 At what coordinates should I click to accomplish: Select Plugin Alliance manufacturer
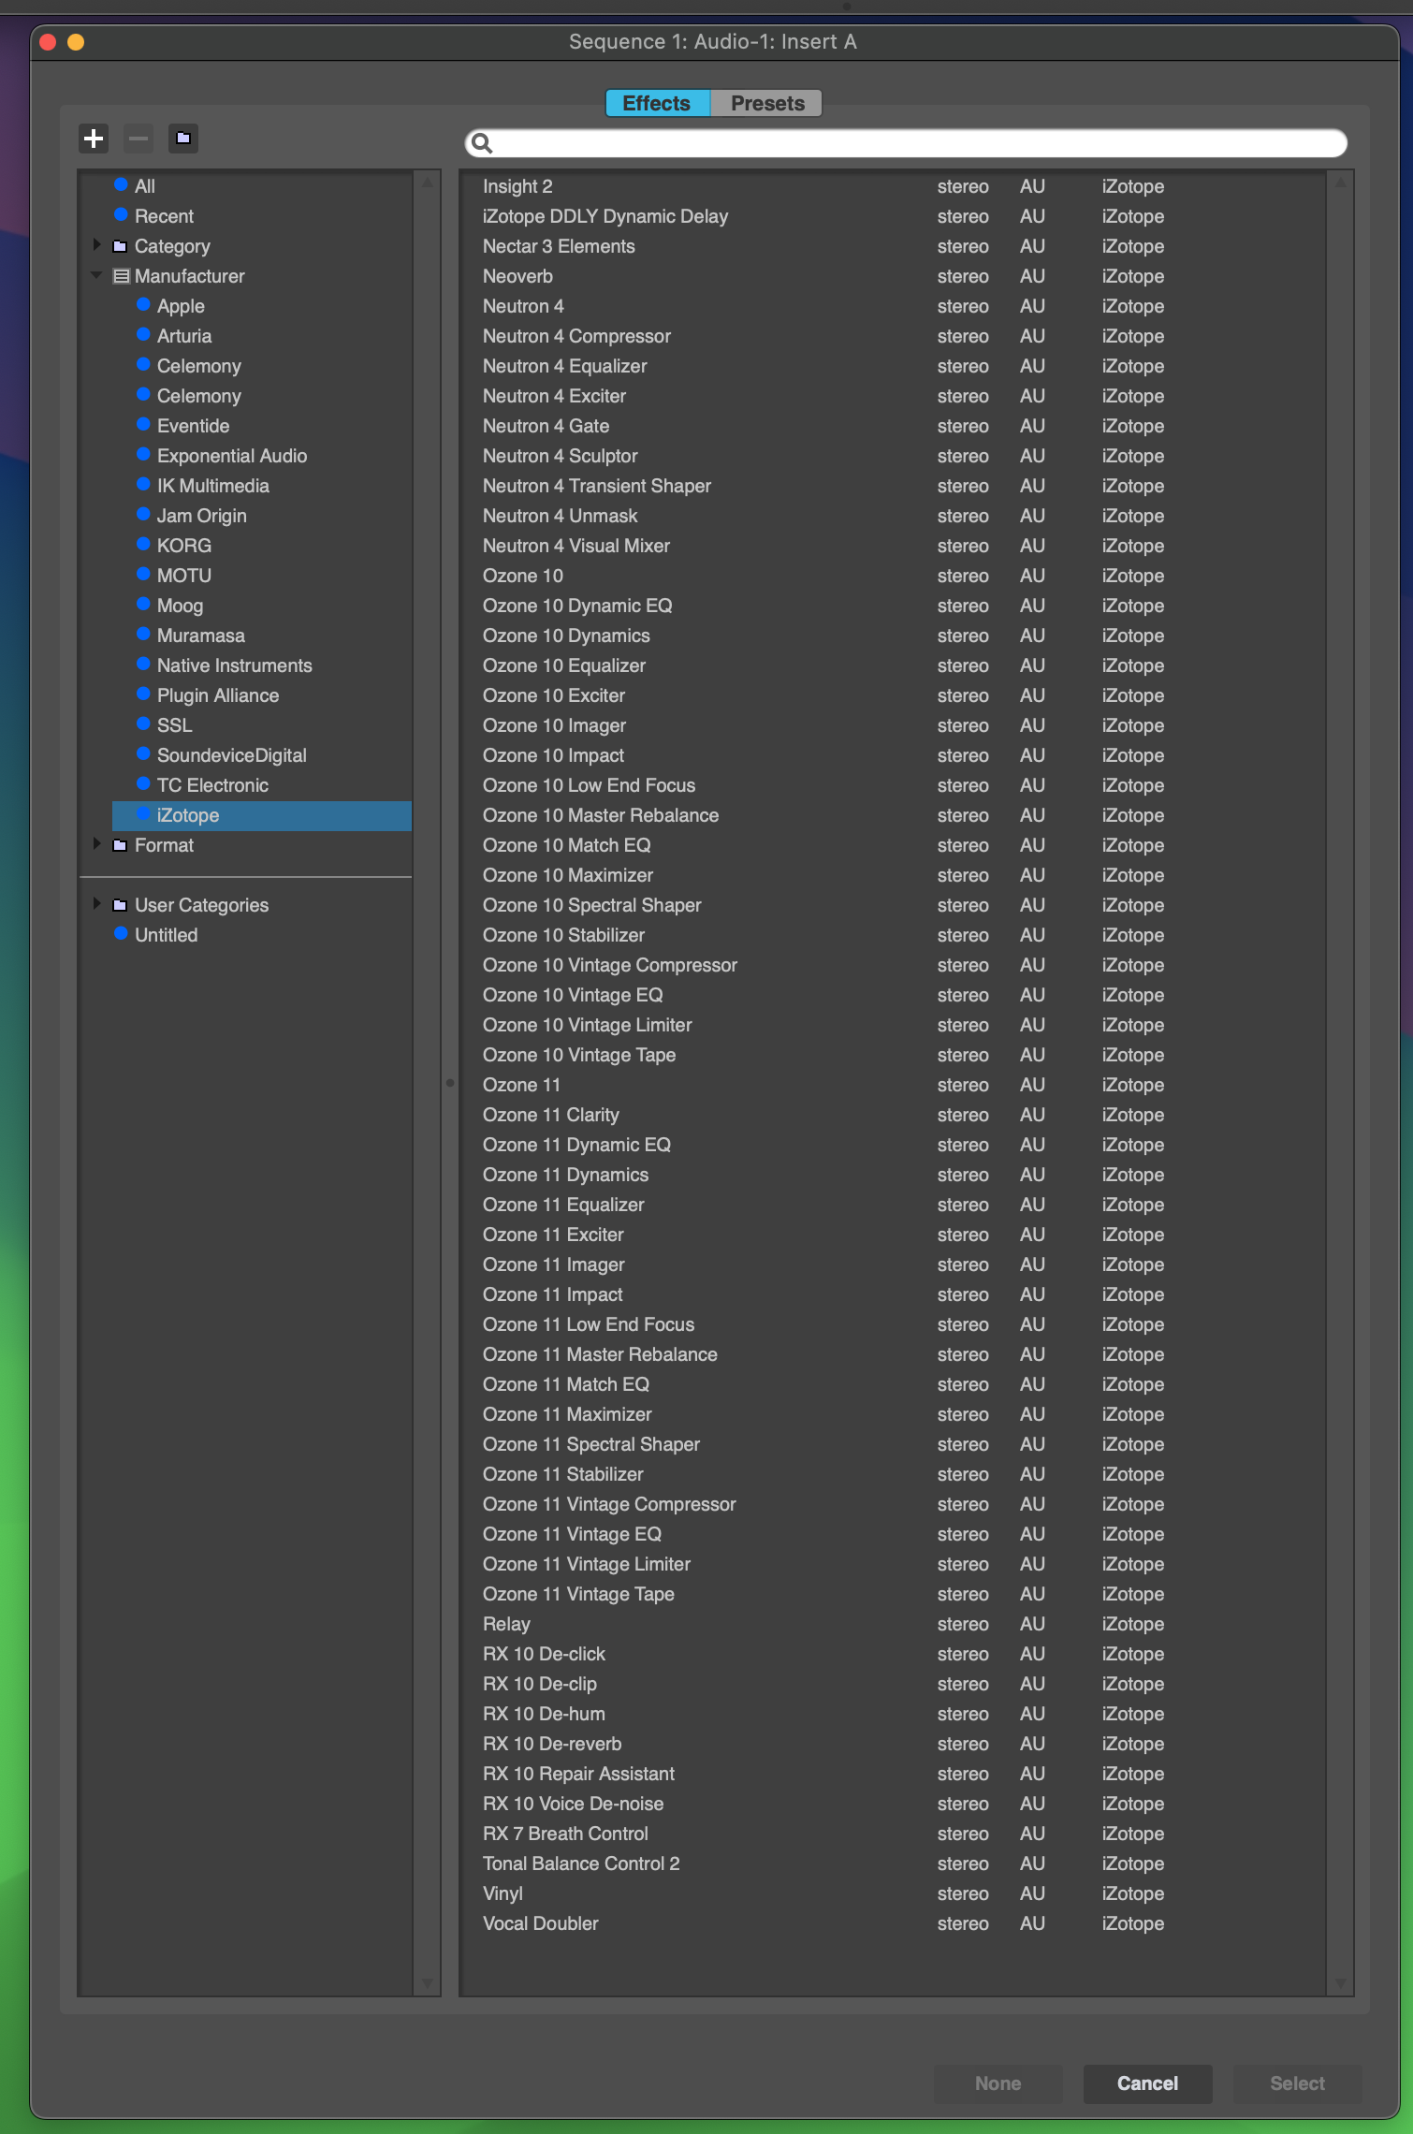(218, 695)
